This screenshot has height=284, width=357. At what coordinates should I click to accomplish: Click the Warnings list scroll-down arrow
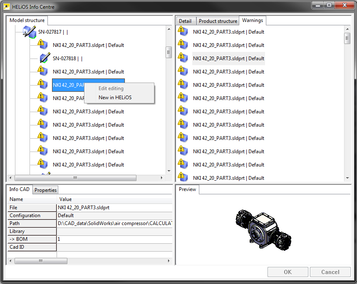point(347,178)
